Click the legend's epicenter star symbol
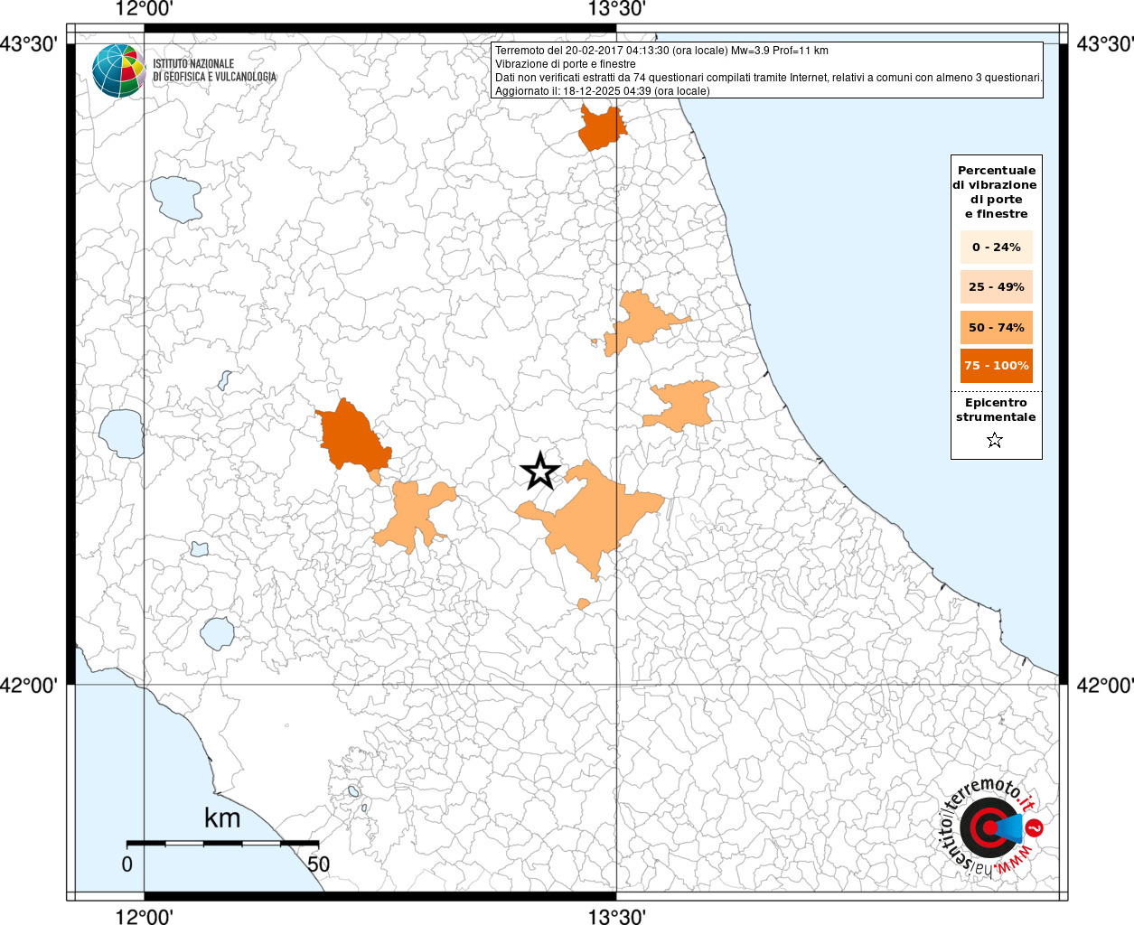This screenshot has width=1134, height=925. click(x=995, y=440)
